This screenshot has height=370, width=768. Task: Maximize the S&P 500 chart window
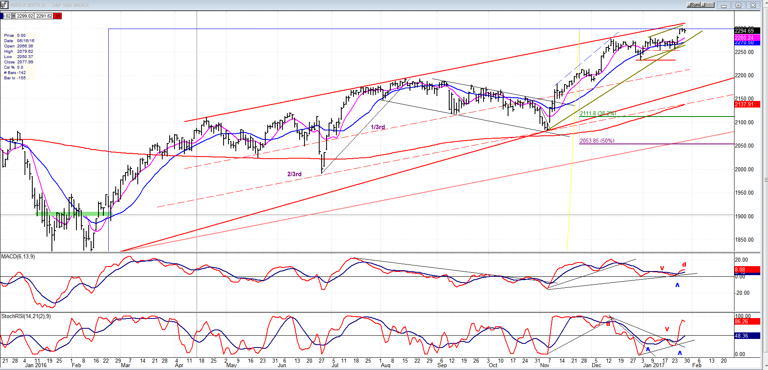738,5
